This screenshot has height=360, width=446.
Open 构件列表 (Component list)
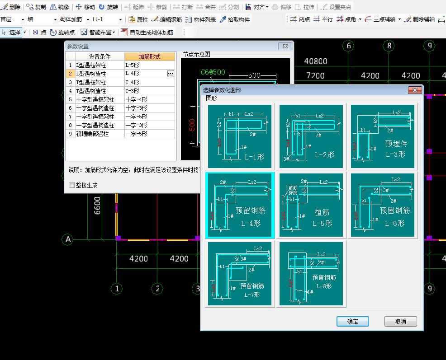pos(200,19)
